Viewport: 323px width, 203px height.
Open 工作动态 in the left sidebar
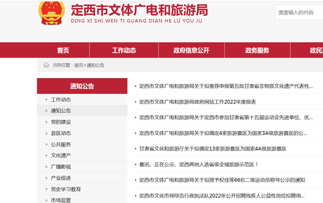(61, 99)
